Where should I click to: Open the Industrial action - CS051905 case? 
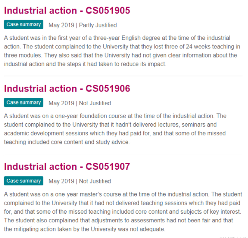[67, 11]
